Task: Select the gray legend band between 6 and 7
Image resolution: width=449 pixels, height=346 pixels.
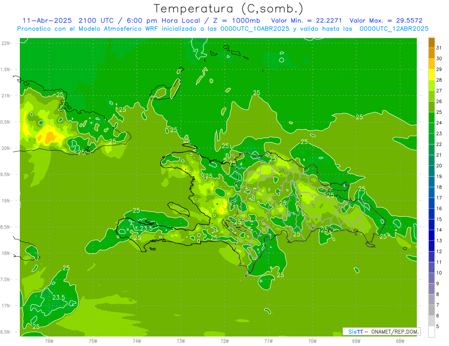Action: (x=431, y=310)
